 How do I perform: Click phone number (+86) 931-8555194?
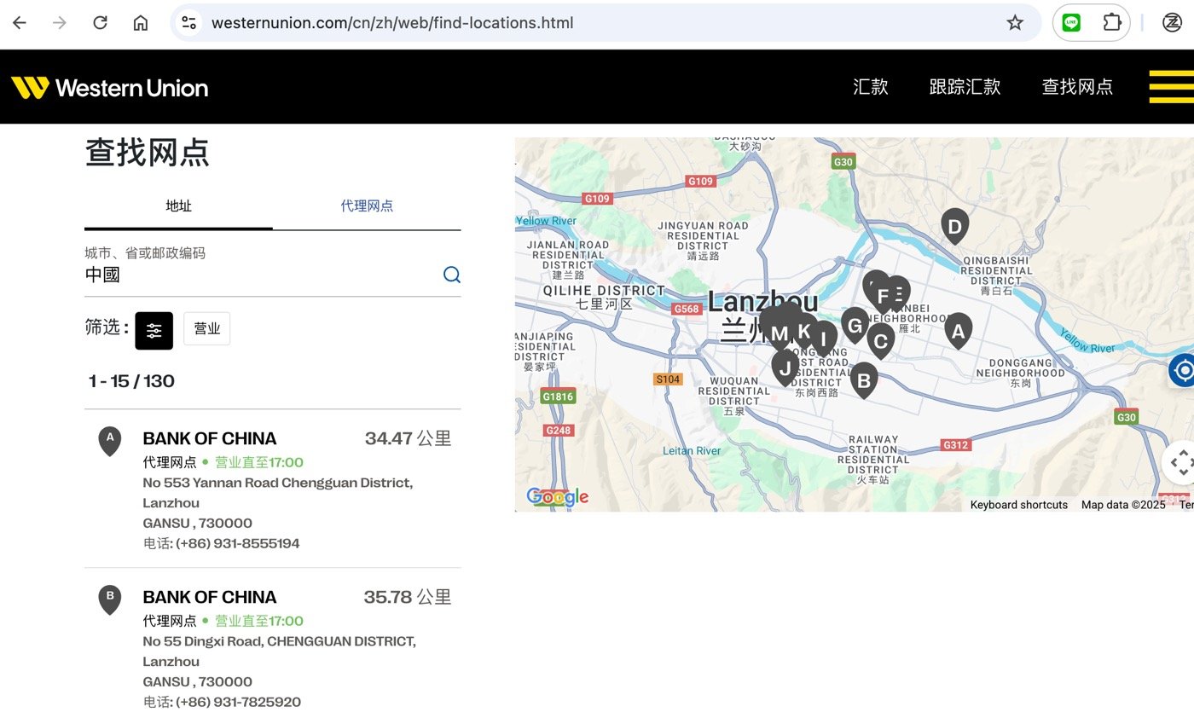tap(238, 543)
